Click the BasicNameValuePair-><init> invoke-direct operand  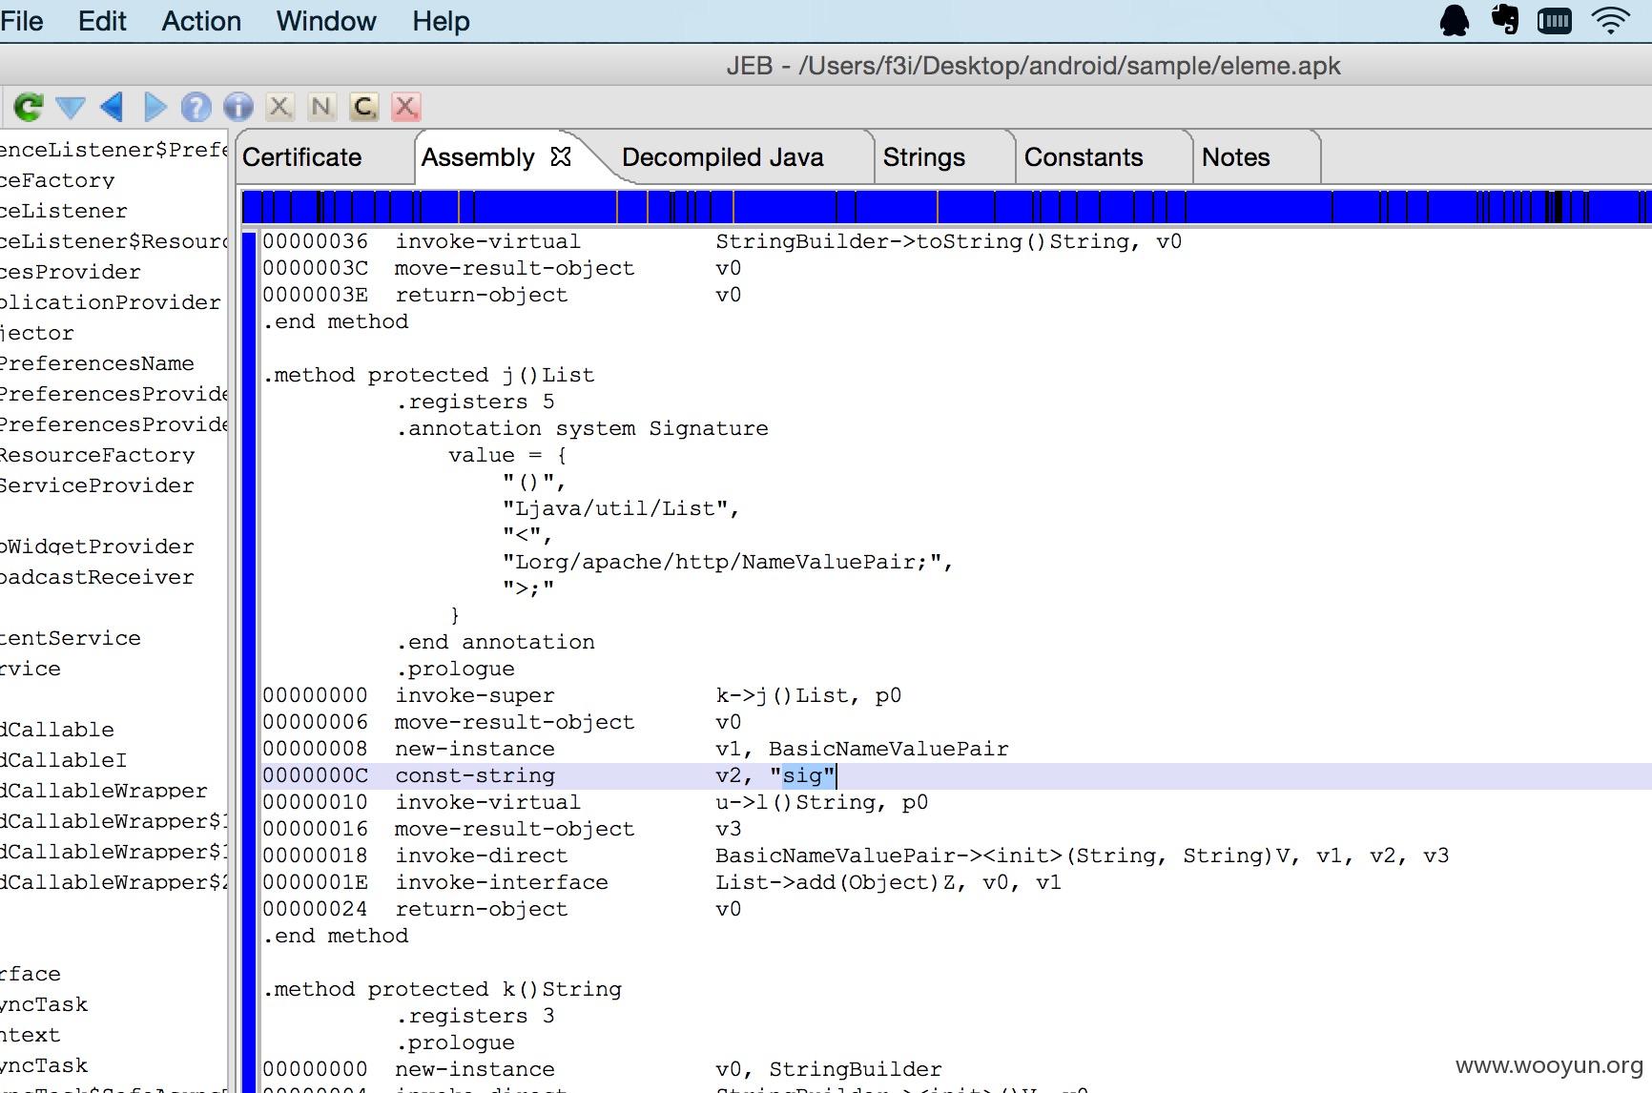point(1009,856)
